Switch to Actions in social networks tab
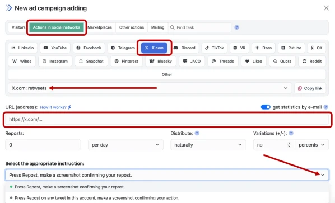This screenshot has height=203, width=335. coord(57,27)
